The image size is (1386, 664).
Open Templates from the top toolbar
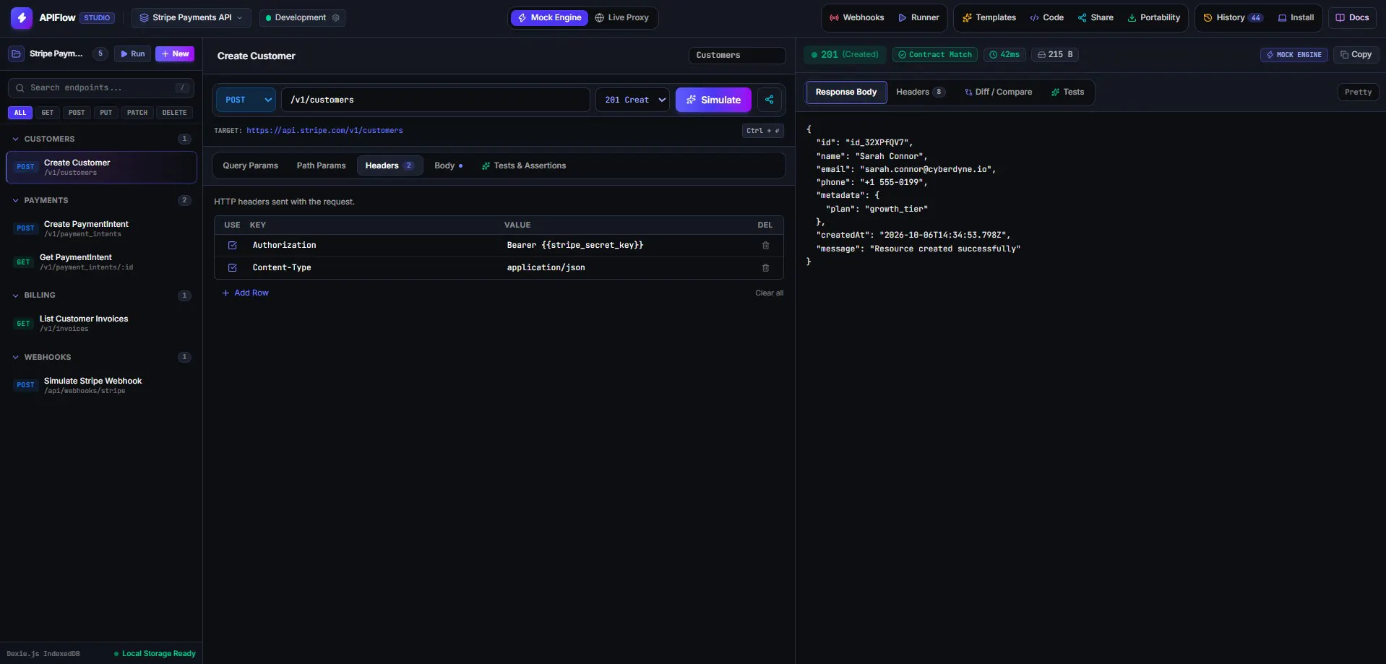tap(989, 18)
